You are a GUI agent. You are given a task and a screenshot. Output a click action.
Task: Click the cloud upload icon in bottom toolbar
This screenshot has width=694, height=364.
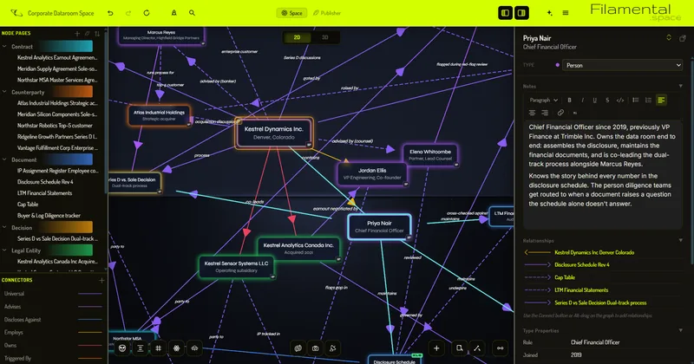[194, 348]
